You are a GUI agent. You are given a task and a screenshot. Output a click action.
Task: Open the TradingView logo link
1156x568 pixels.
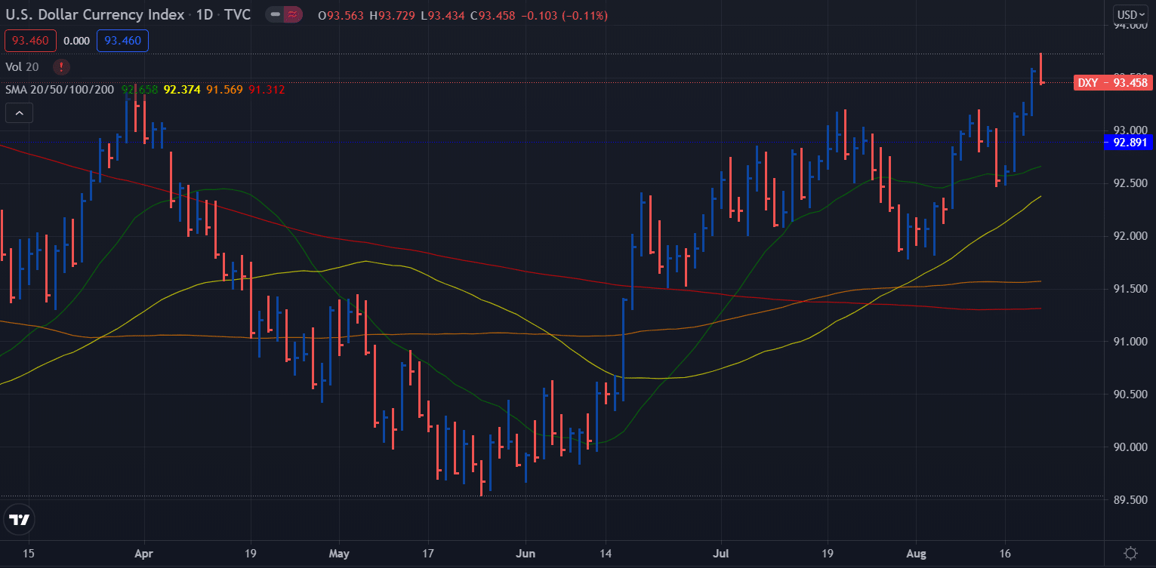18,520
